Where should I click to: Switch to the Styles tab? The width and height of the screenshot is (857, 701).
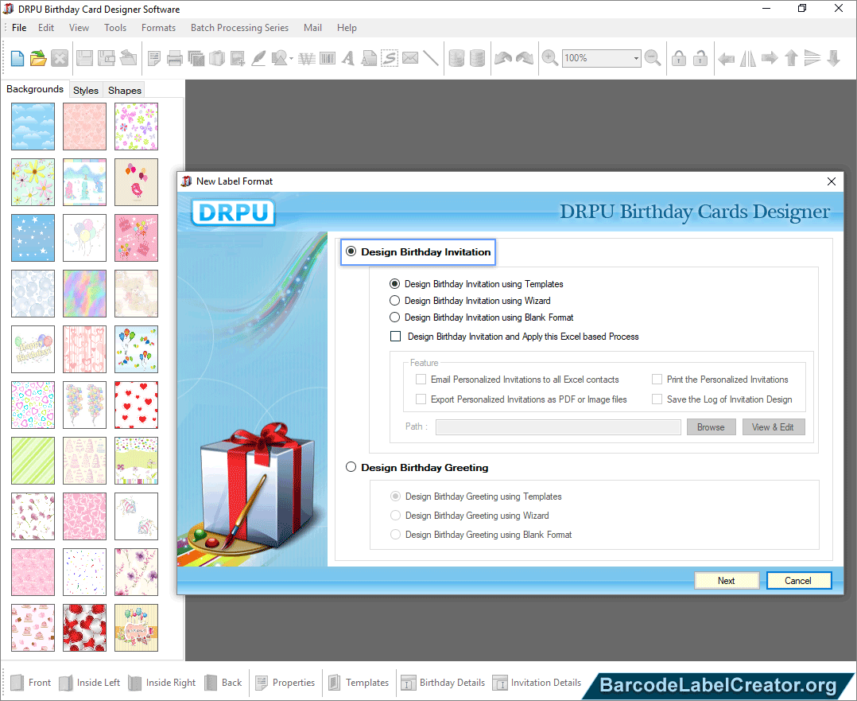(86, 90)
